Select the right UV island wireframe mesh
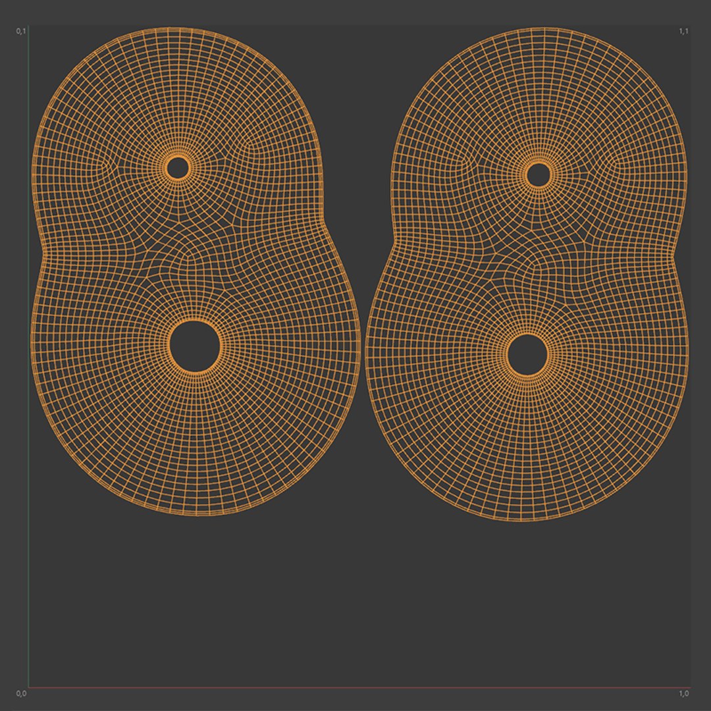 527,275
